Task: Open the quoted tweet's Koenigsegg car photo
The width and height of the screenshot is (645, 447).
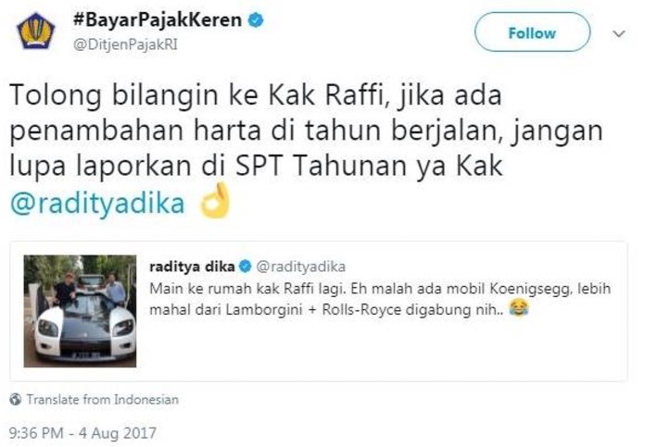Action: [x=80, y=311]
